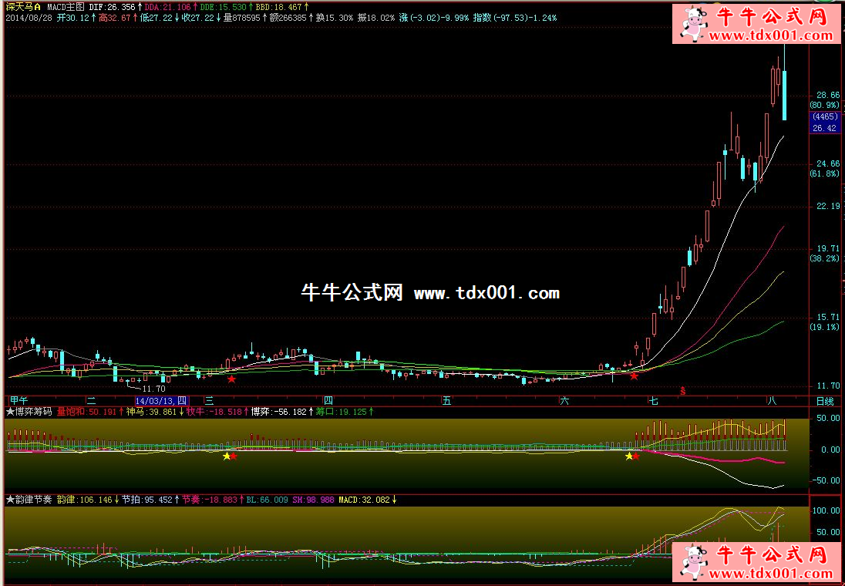The image size is (845, 586).
Task: Click the red star marker near month 三
Action: click(231, 379)
